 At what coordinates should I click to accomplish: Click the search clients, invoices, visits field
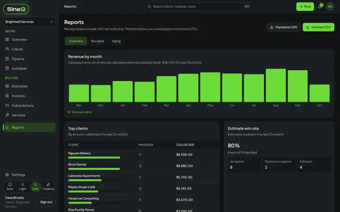tap(199, 7)
